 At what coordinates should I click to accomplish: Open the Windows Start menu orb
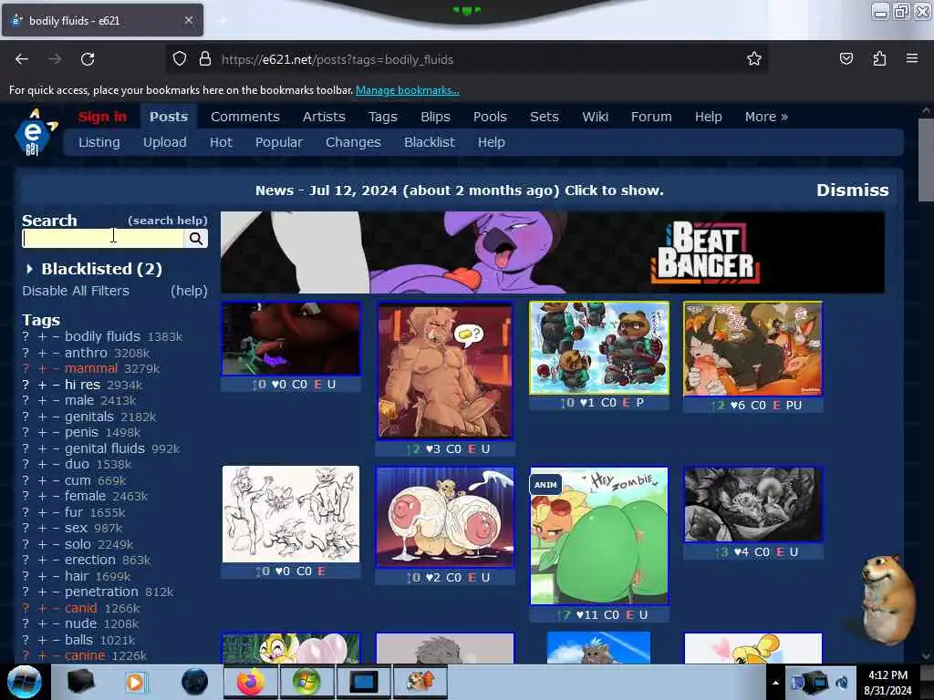tap(25, 682)
